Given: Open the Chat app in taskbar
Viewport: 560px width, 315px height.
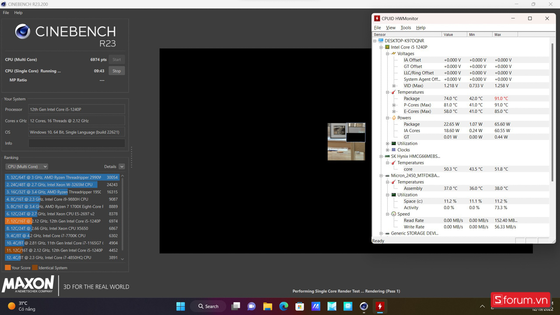Looking at the screenshot, I should (x=252, y=306).
